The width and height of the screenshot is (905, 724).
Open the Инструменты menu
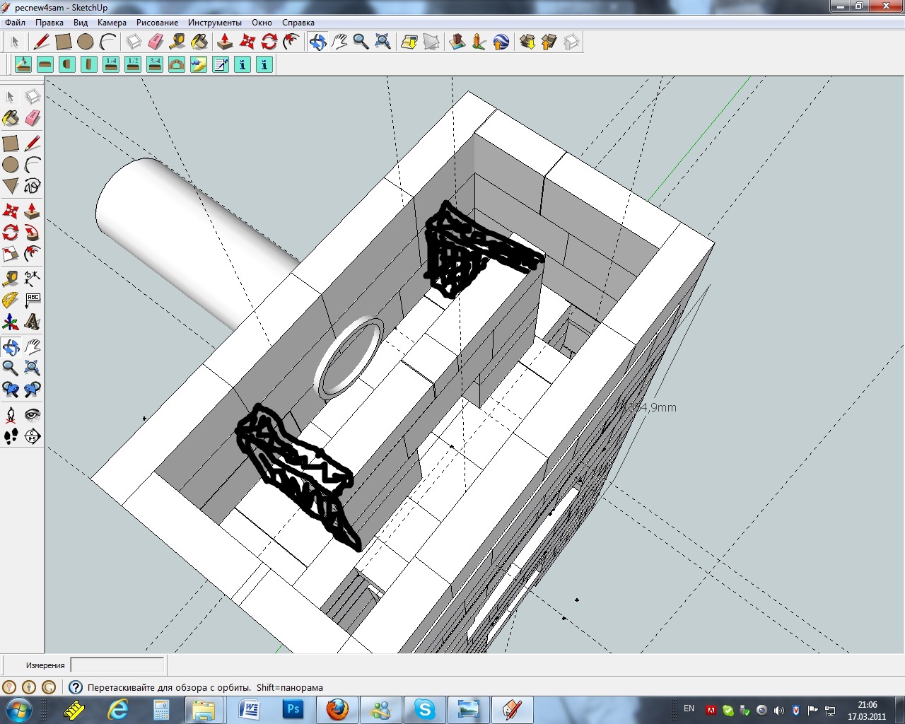click(x=214, y=23)
